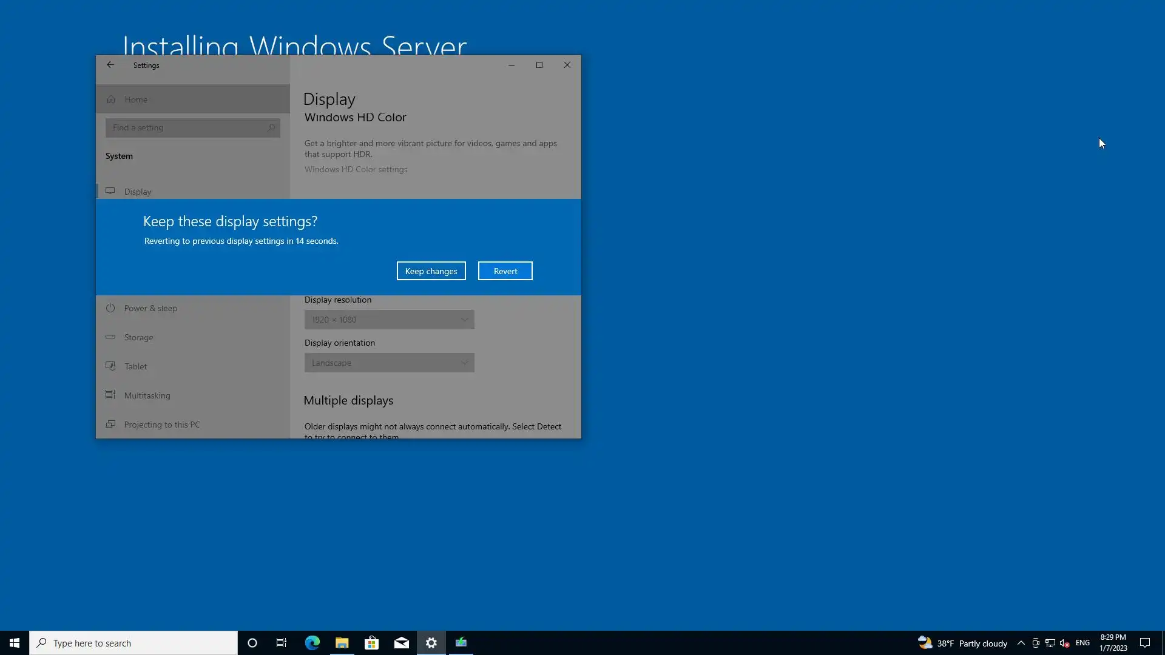The image size is (1165, 655).
Task: Expand the Display resolution dropdown
Action: 389,320
